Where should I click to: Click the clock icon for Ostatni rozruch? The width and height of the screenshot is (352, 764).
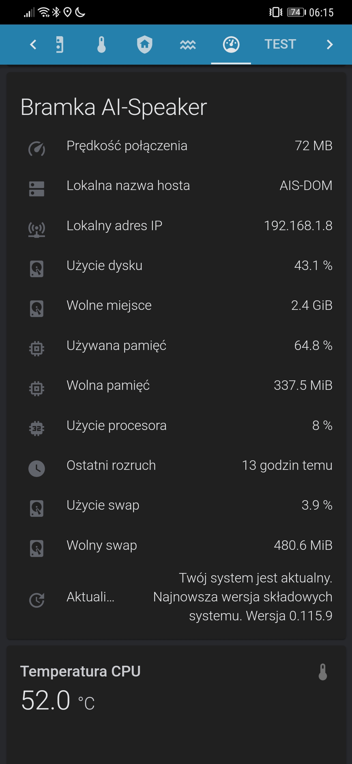[37, 469]
